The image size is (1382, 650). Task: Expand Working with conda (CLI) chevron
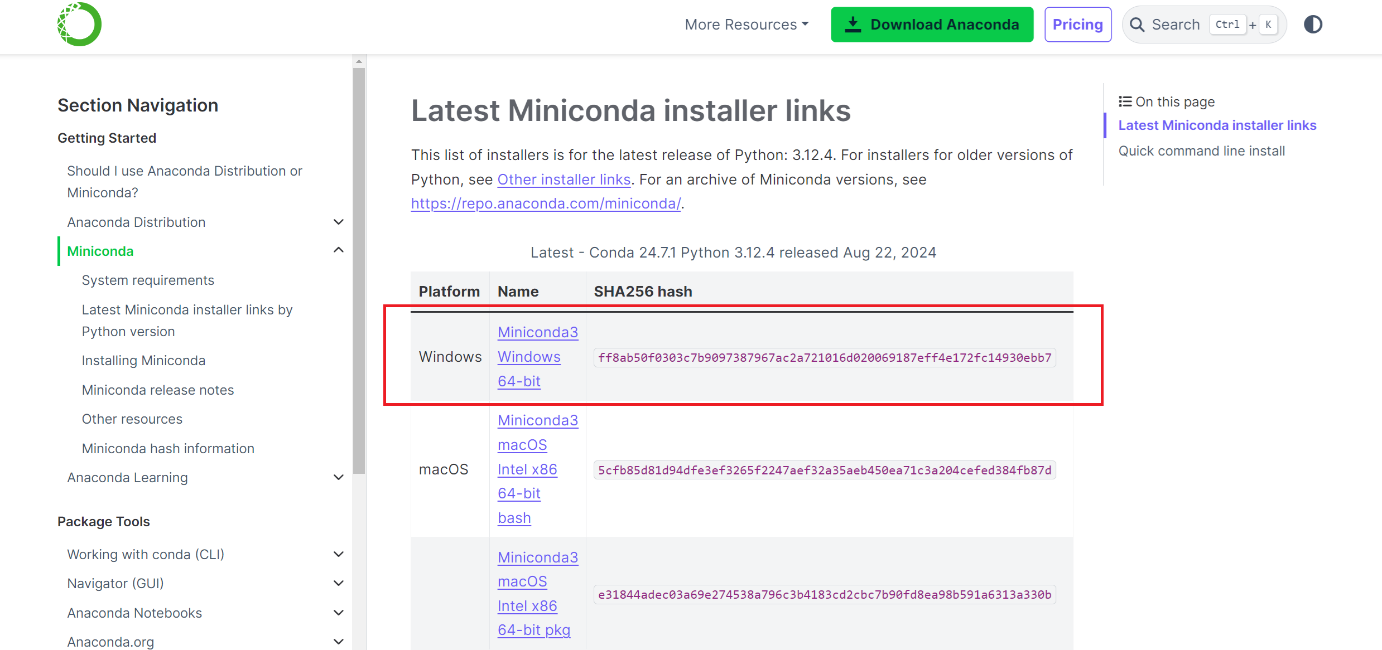pyautogui.click(x=338, y=554)
